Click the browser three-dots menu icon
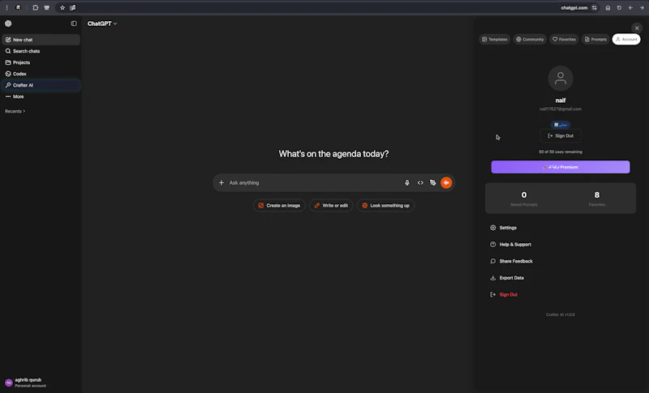 tap(6, 8)
